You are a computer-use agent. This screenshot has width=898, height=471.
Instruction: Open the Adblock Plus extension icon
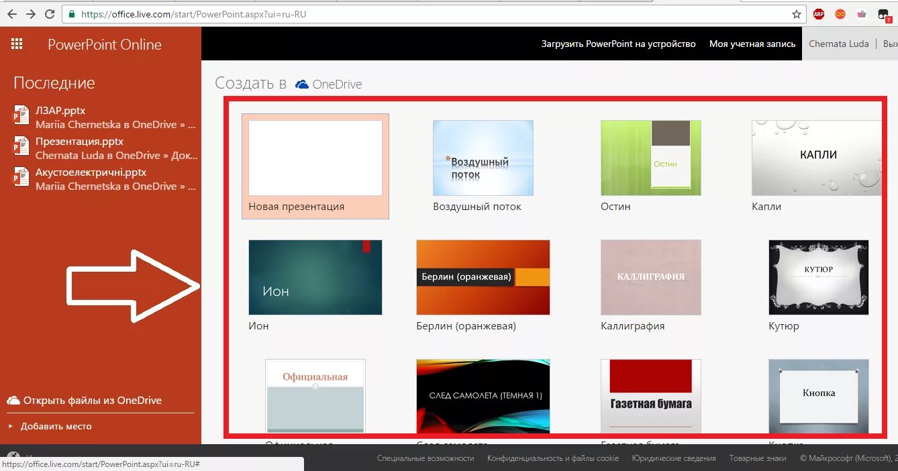tap(819, 13)
